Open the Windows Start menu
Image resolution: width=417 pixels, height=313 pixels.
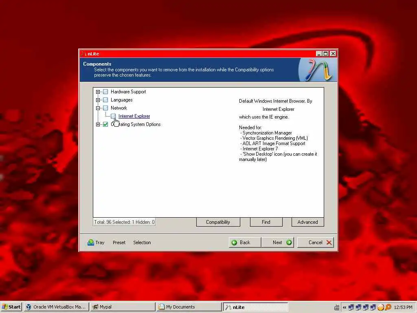11,307
